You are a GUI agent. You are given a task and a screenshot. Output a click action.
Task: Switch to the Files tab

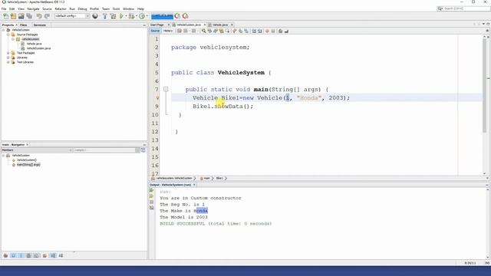tap(24, 25)
